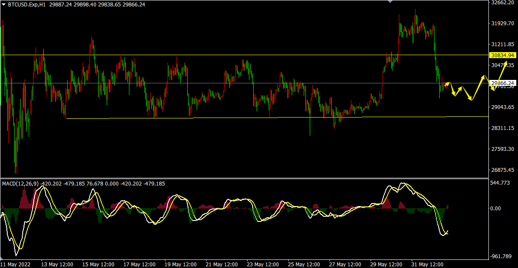Click the 26875.45 price axis value

tap(503, 170)
